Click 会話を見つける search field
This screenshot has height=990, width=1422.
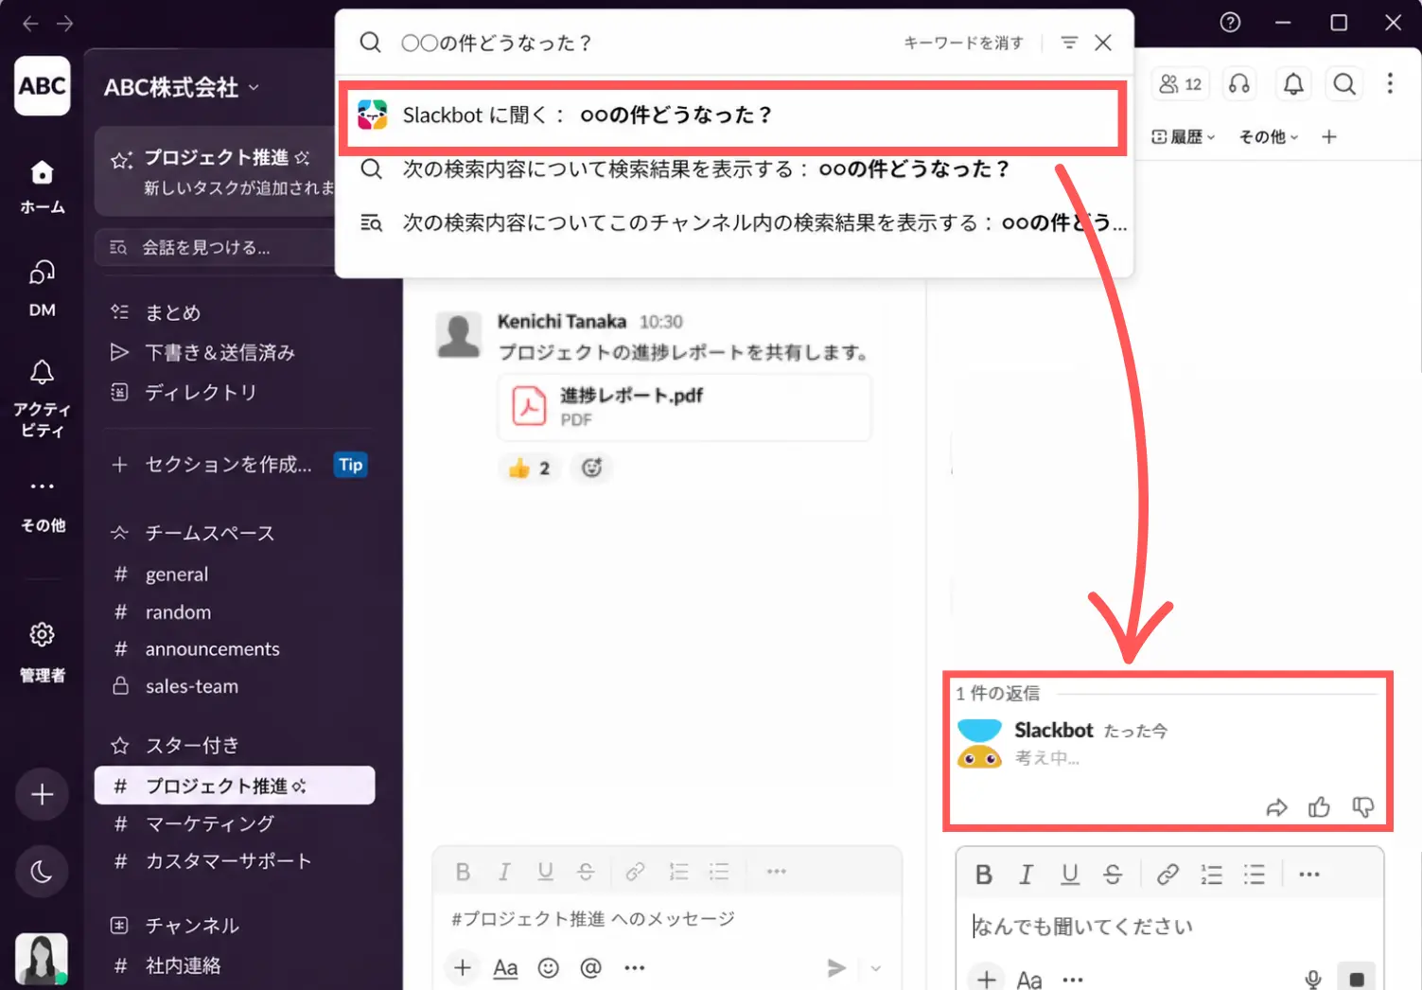click(x=216, y=248)
